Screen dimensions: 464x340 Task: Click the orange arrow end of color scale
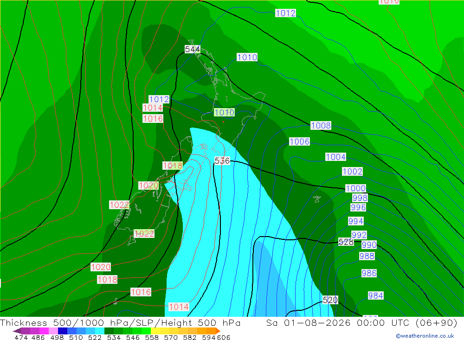coord(218,331)
